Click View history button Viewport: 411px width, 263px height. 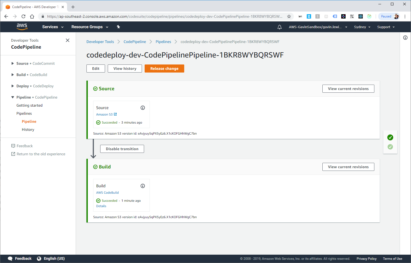125,69
